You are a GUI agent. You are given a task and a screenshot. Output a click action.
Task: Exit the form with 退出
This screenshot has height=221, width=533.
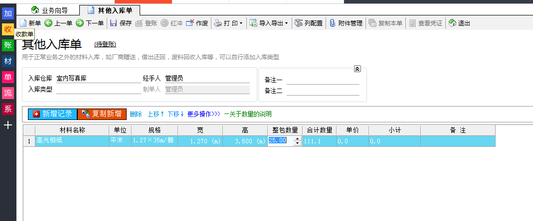point(459,23)
